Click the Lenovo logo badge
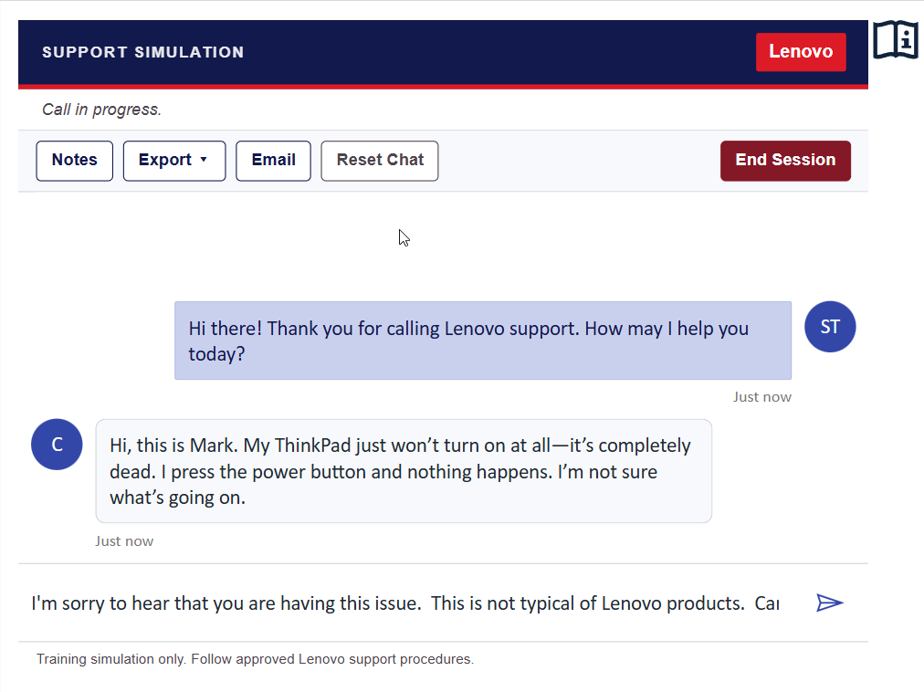The width and height of the screenshot is (924, 692). point(801,52)
